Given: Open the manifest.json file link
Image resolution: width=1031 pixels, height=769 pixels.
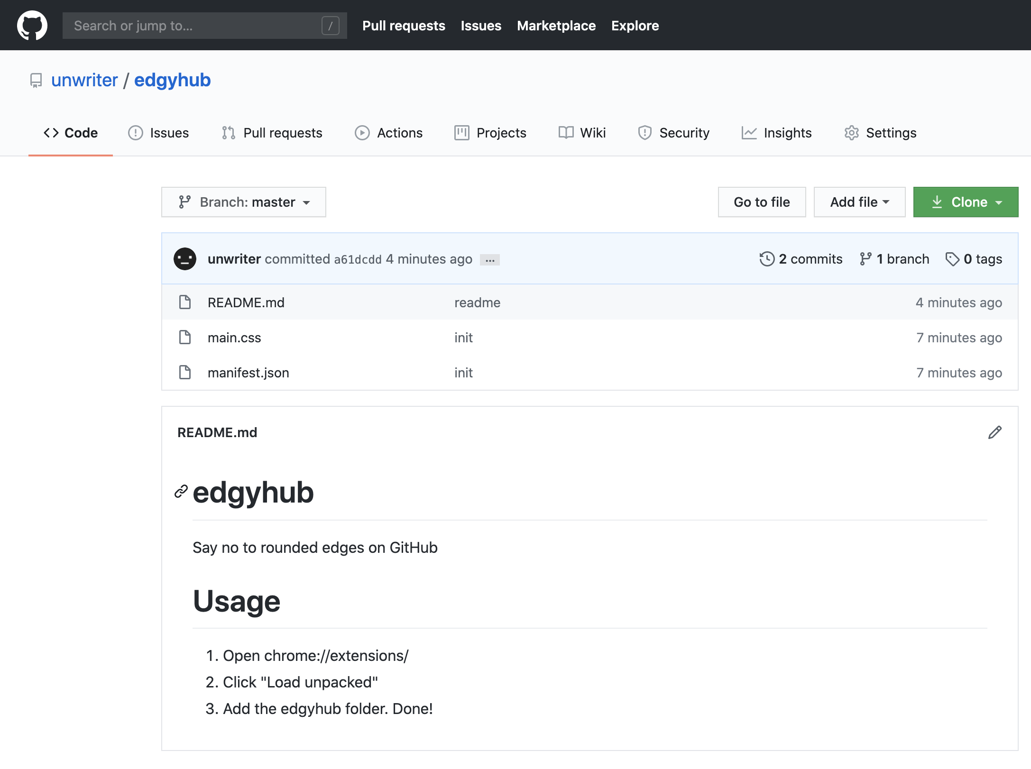Looking at the screenshot, I should (248, 373).
